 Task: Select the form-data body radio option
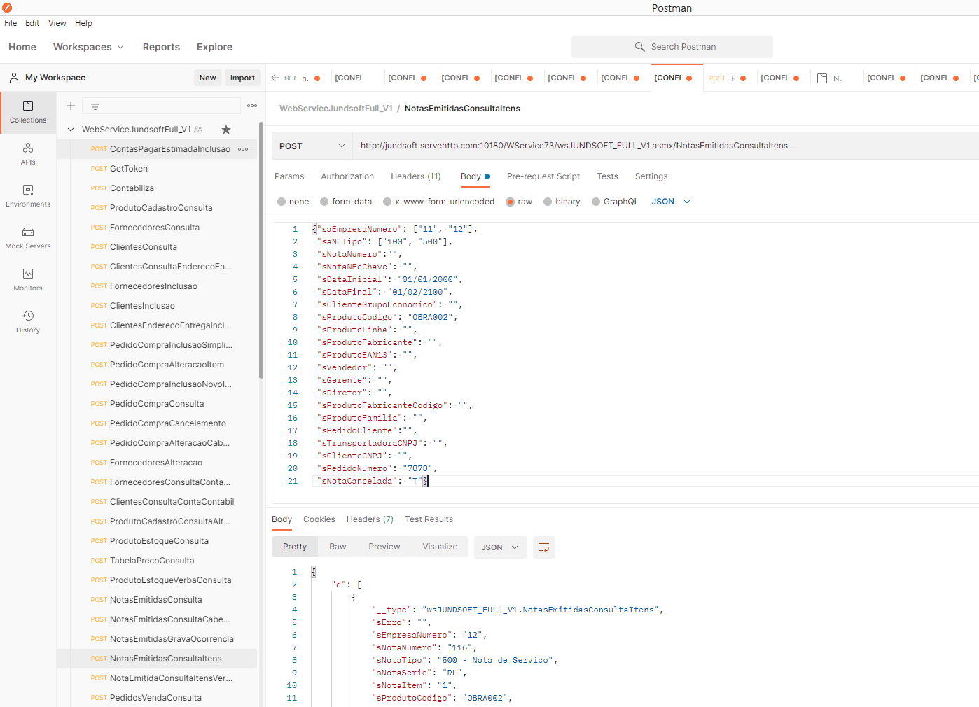click(324, 202)
